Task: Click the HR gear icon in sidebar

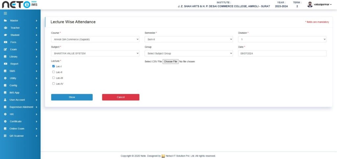Action: 5,114
